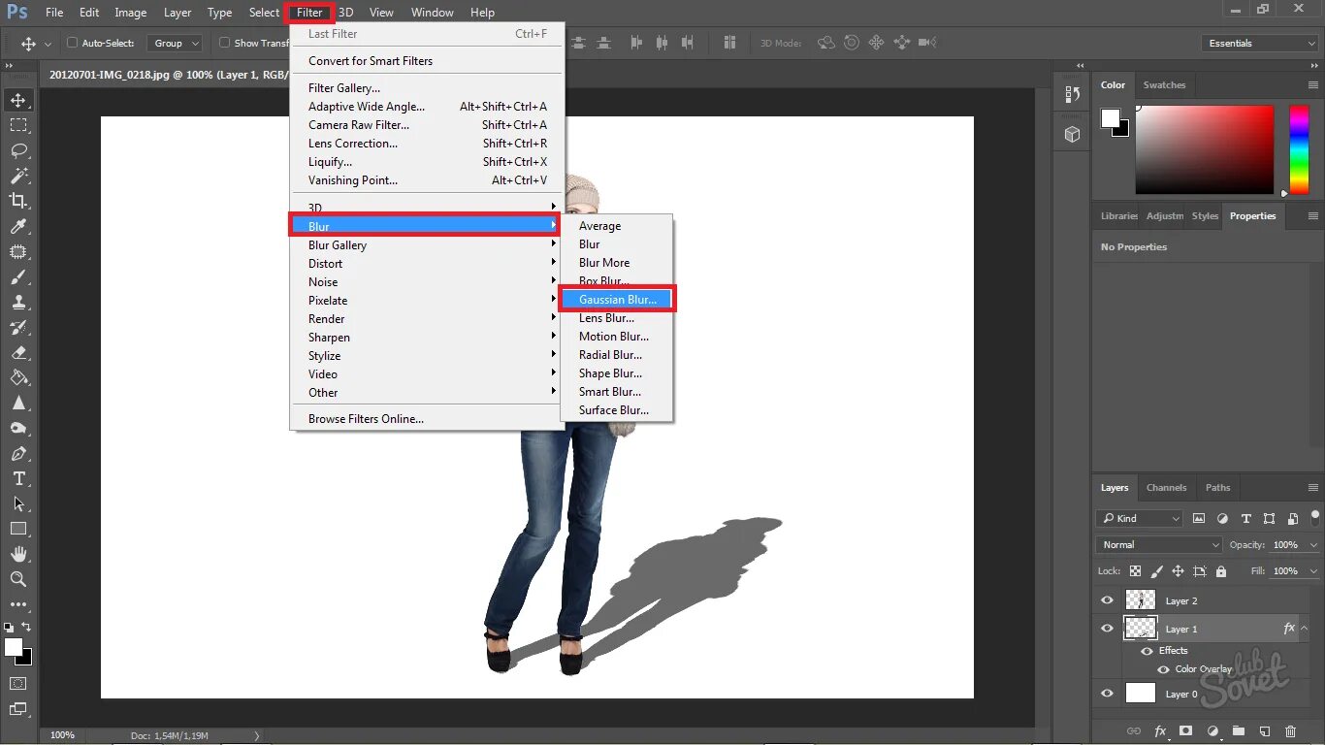1325x745 pixels.
Task: Open the Auto-Select Group dropdown
Action: 175,43
